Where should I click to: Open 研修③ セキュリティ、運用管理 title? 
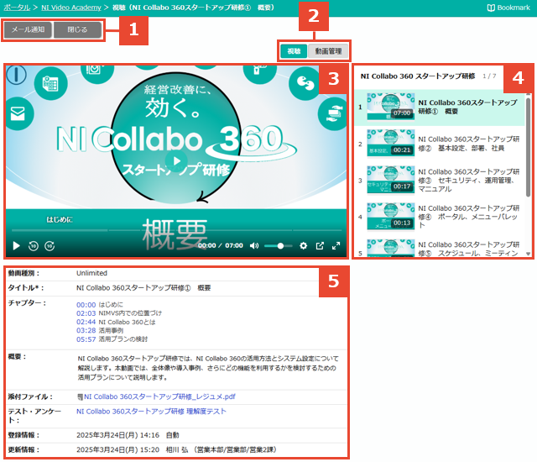tap(469, 181)
